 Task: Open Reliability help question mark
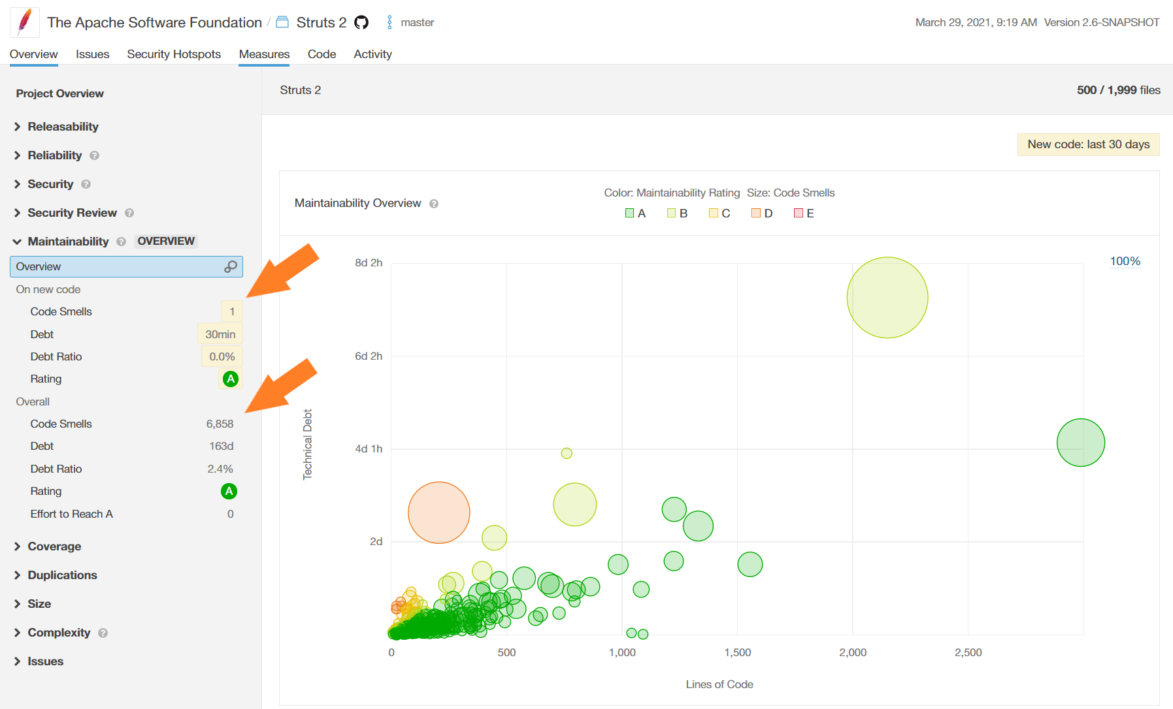click(x=95, y=155)
